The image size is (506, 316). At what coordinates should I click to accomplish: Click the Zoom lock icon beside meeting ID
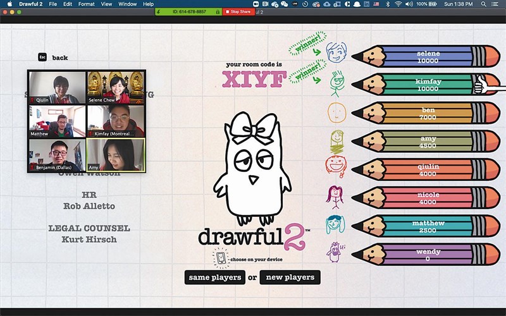pyautogui.click(x=218, y=11)
